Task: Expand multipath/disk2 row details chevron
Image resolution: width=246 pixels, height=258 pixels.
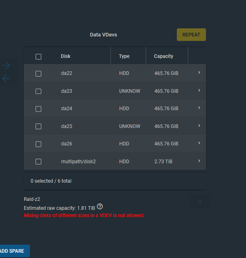Action: (x=199, y=161)
